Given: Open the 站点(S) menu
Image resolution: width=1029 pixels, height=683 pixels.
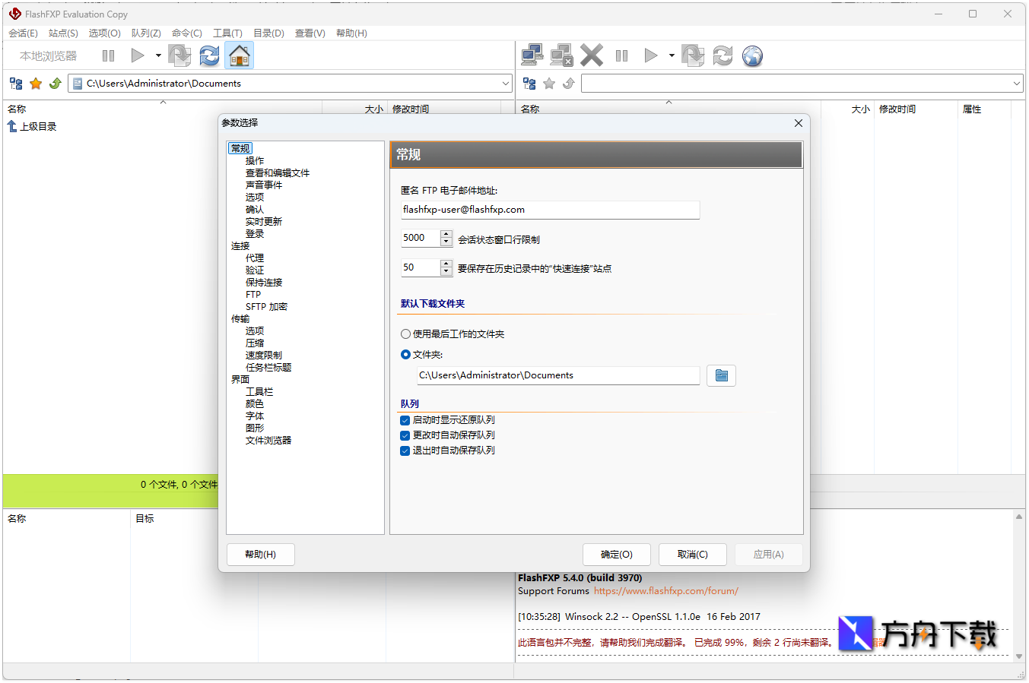Looking at the screenshot, I should (x=63, y=33).
